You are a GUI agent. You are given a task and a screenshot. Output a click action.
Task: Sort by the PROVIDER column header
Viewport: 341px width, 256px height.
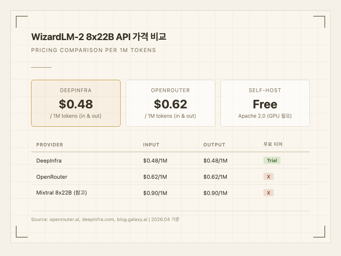[x=49, y=145]
